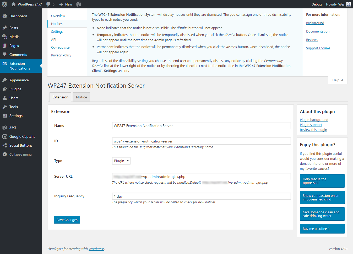Viewport: 353px width, 254px height.
Task: Click the Appearance paintbrush icon
Action: point(5,80)
